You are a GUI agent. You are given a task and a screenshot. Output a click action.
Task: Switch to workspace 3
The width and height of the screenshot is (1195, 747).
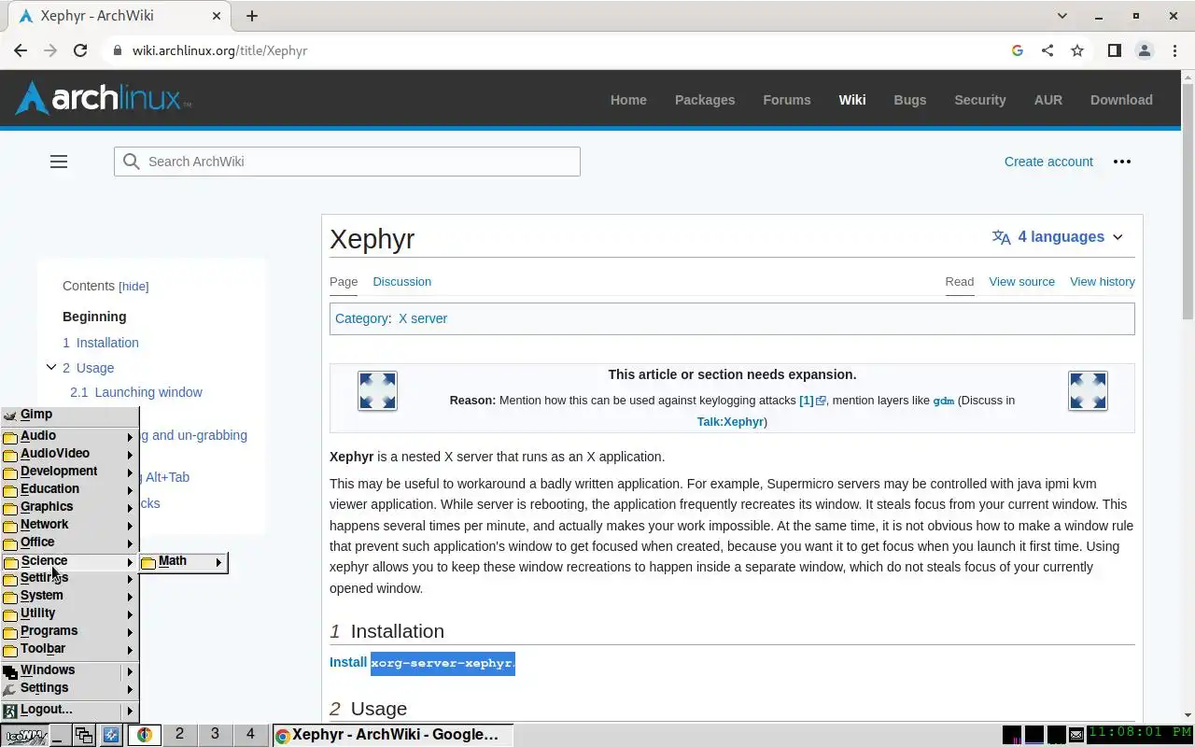click(x=215, y=735)
